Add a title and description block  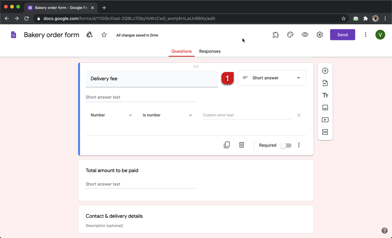[x=325, y=95]
